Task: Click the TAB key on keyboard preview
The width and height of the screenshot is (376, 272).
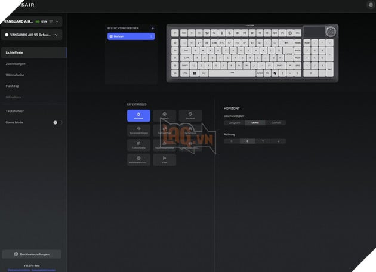Action: (x=186, y=50)
